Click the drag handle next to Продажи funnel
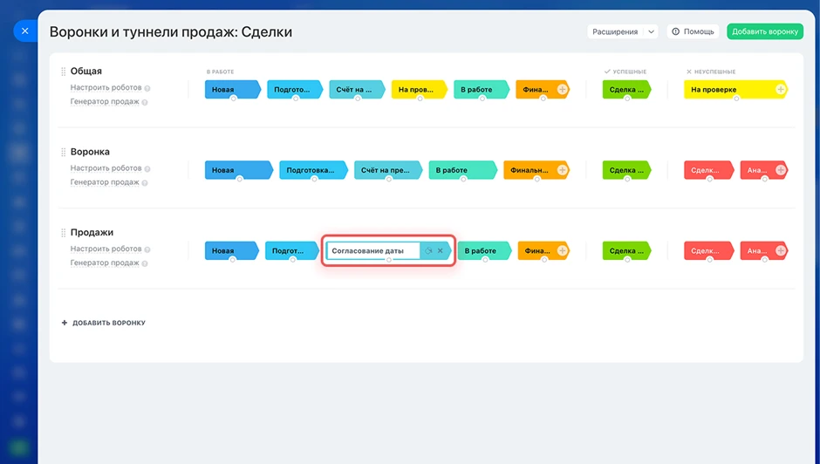Screen dimensions: 820x464 coord(63,233)
